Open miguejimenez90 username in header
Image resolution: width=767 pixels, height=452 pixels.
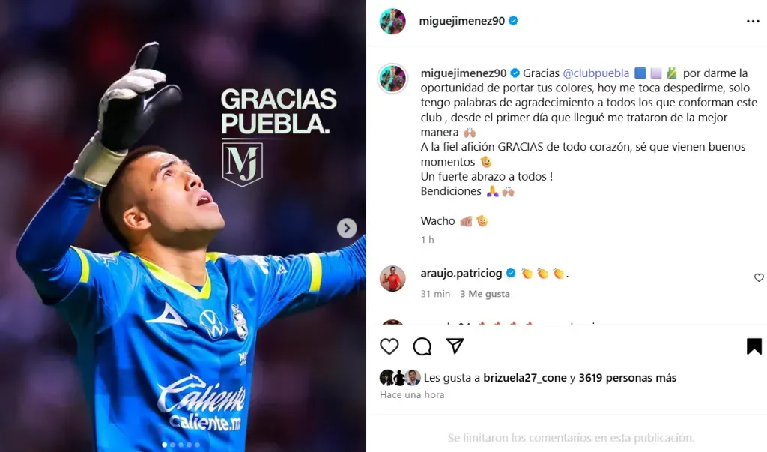(x=461, y=21)
